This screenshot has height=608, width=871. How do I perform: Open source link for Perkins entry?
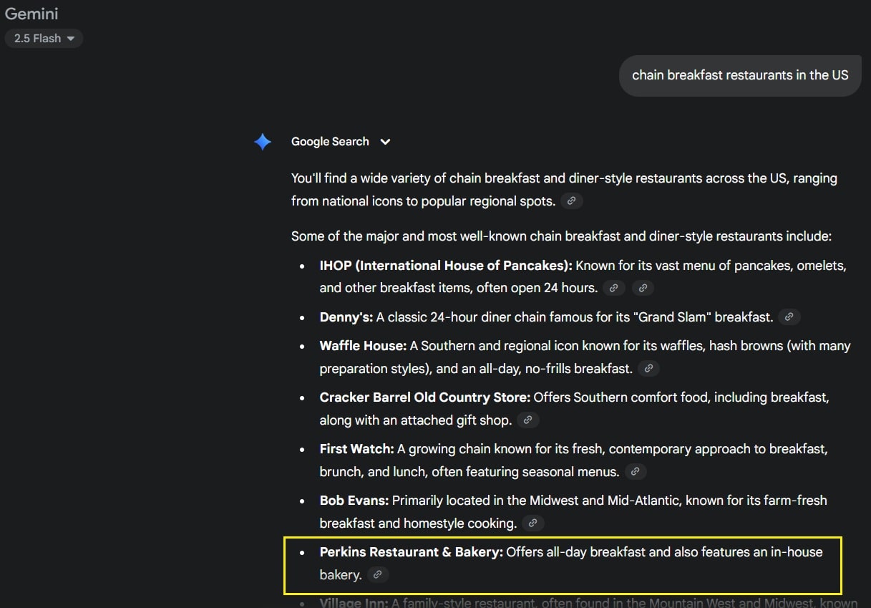[377, 574]
